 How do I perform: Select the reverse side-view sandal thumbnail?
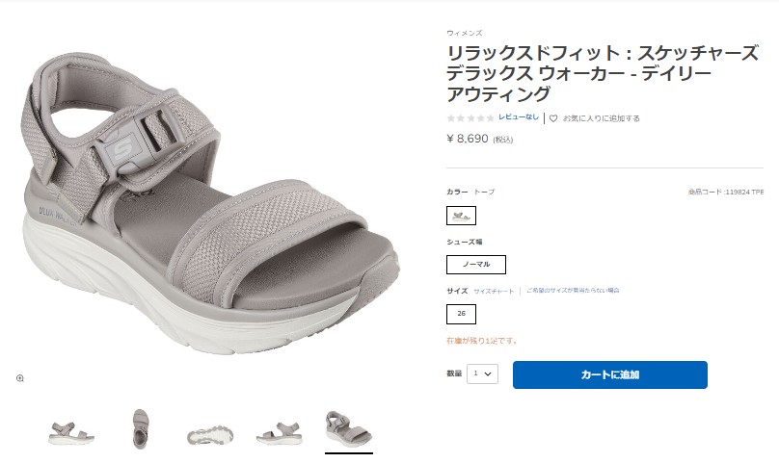[x=280, y=433]
